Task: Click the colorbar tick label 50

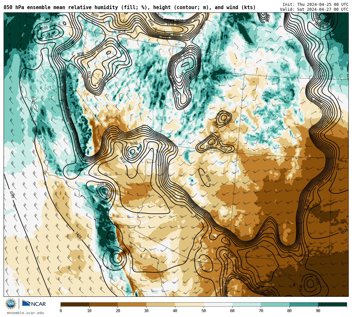Action: coord(204,311)
